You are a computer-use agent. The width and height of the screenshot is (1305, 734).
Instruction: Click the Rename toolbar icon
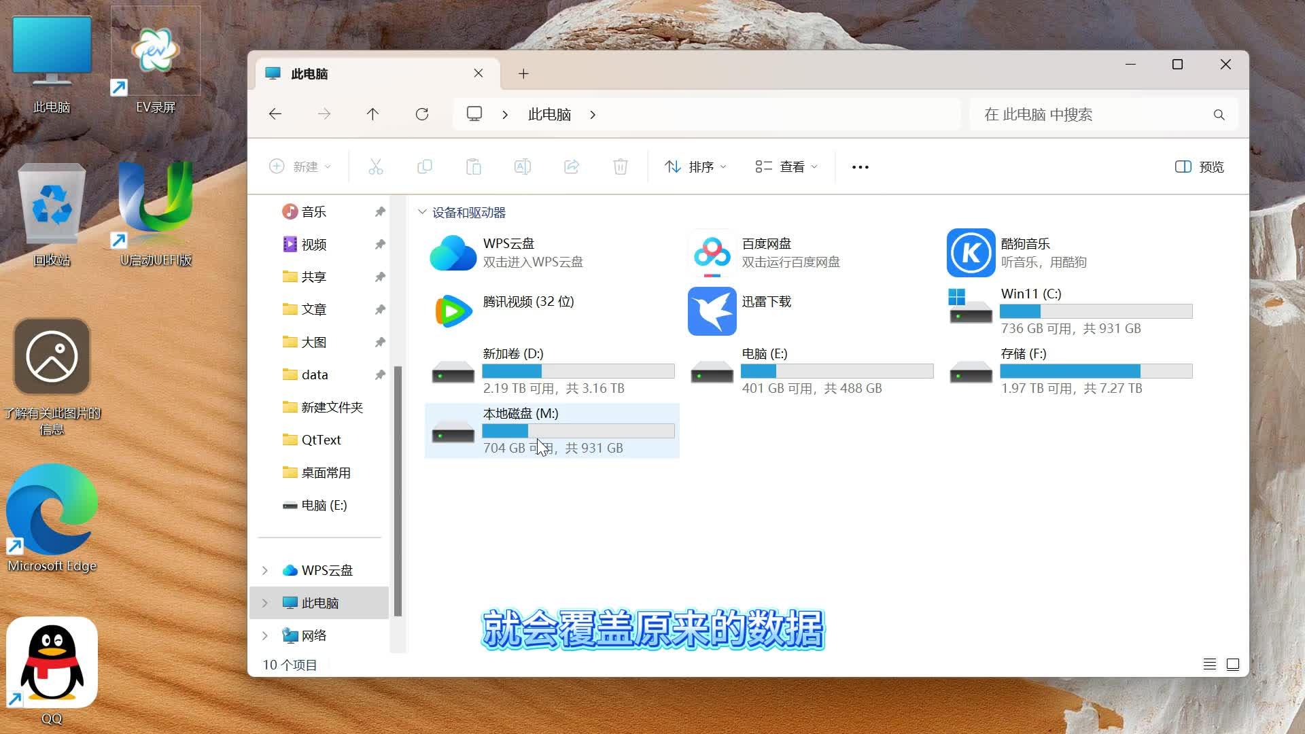click(523, 167)
